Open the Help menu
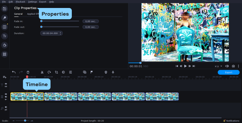The width and height of the screenshot is (242, 123). point(52,2)
